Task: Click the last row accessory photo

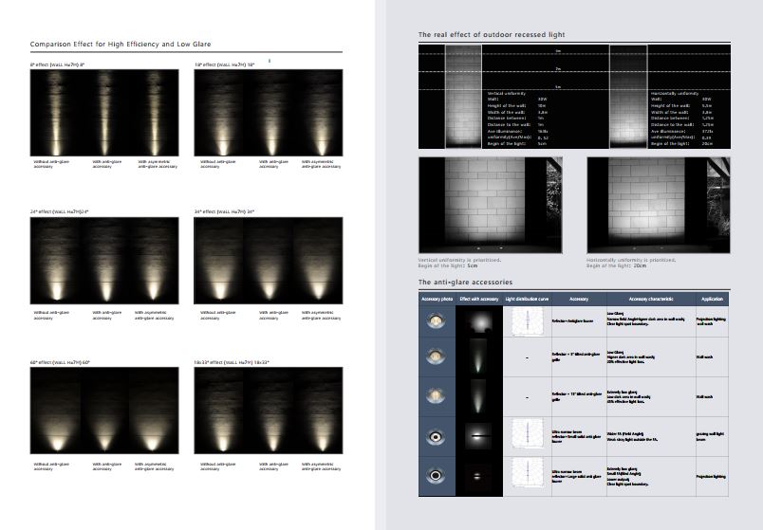Action: (437, 475)
